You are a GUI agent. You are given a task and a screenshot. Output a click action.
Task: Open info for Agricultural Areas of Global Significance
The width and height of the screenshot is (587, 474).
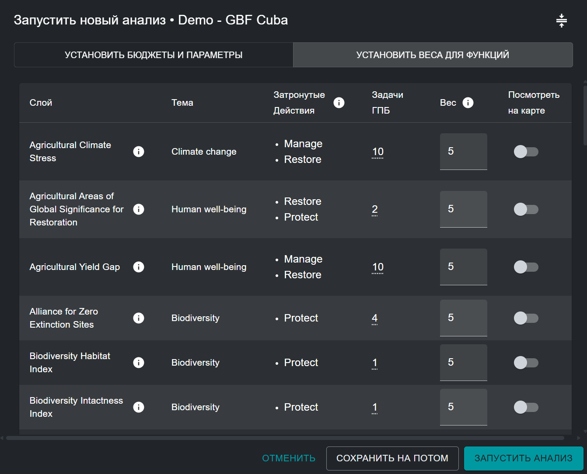(x=139, y=209)
